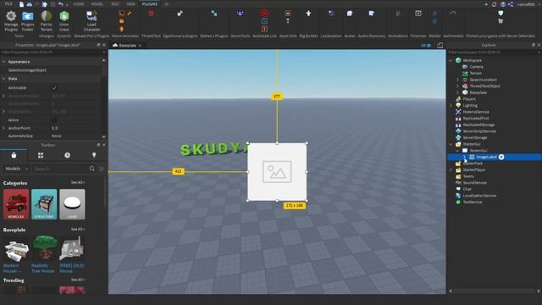Viewport: 542px width, 305px height.
Task: Click the Toolbox search magnifier
Action: 92,169
